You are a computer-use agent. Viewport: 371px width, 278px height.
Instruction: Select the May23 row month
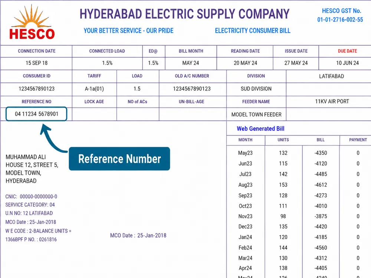pyautogui.click(x=245, y=153)
